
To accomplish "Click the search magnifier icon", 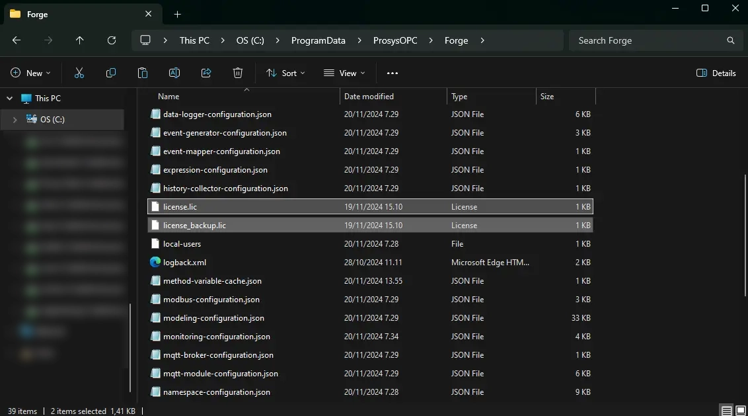I will click(x=730, y=40).
